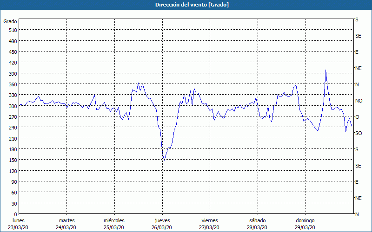Click the "E" compass label at the 450 gridline
372x232 pixels.
click(357, 52)
